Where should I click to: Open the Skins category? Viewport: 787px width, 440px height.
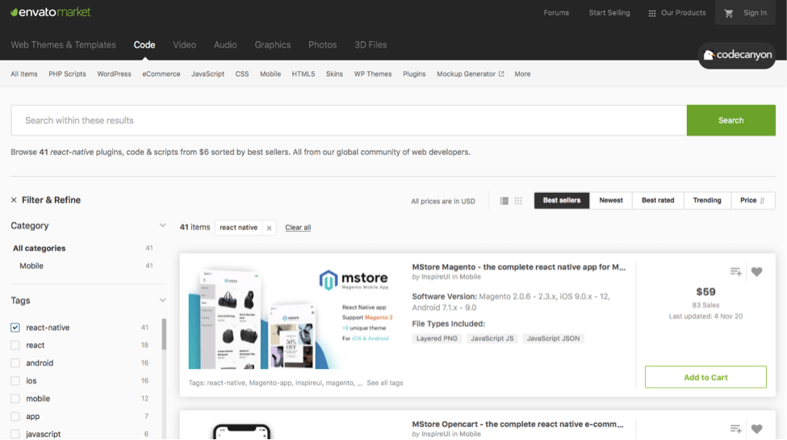tap(334, 73)
